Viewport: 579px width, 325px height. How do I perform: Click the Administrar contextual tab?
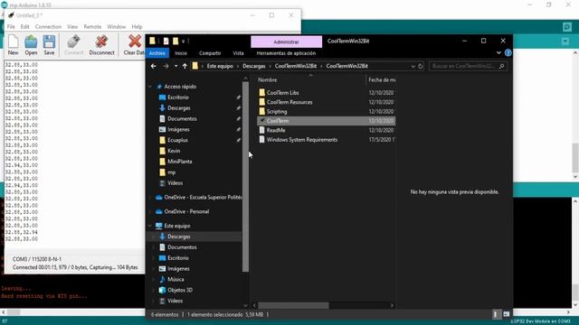tap(286, 42)
